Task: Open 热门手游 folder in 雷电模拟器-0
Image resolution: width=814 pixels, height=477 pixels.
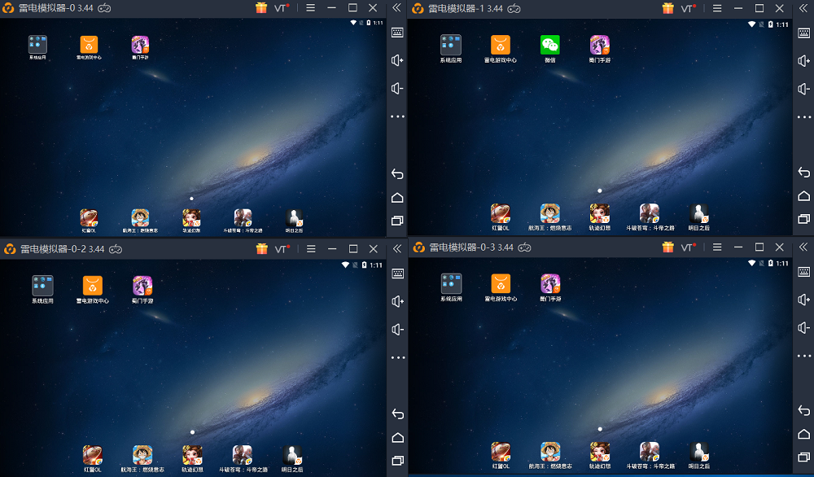Action: coord(140,45)
